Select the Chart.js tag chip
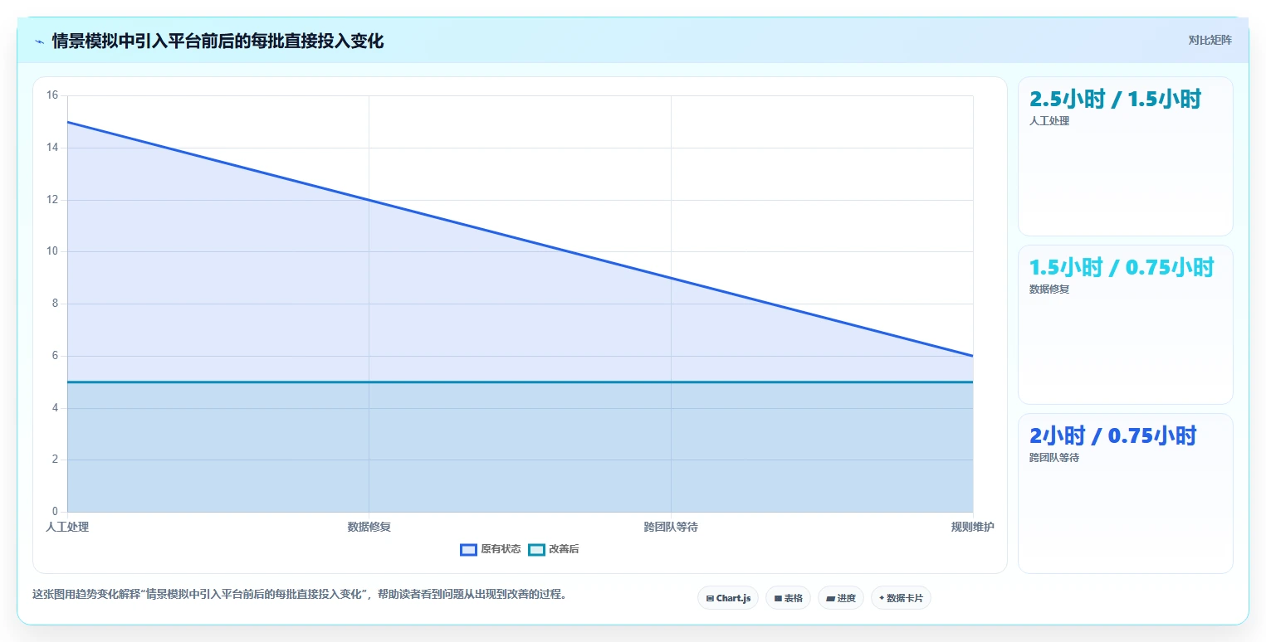This screenshot has height=642, width=1266. [x=728, y=598]
